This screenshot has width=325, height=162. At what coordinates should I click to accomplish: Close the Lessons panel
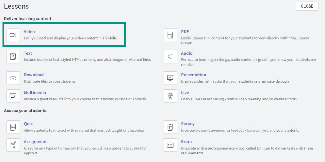tap(307, 6)
